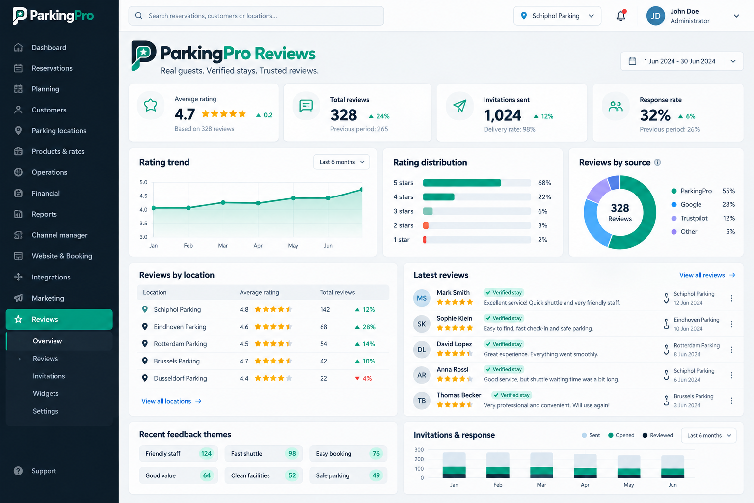
Task: Click the Financial icon in sidebar
Action: click(x=18, y=193)
